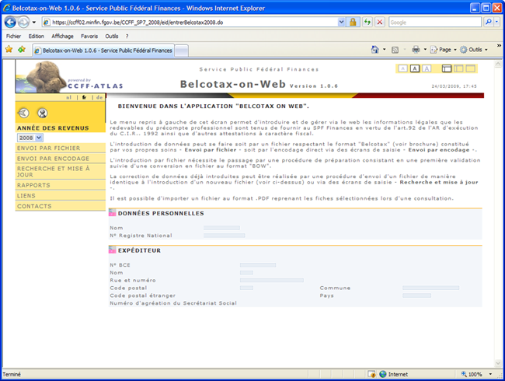Open the Outils gear toolbar menu
Image resolution: width=505 pixels, height=381 pixels.
[x=474, y=50]
